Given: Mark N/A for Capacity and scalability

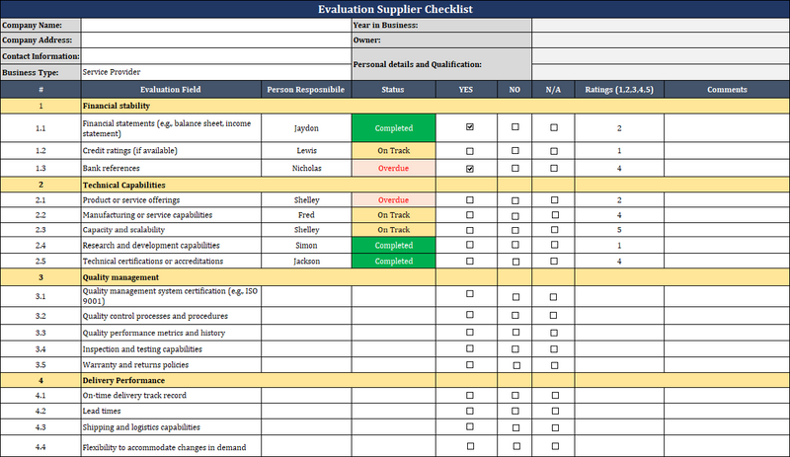Looking at the screenshot, I should (x=554, y=230).
